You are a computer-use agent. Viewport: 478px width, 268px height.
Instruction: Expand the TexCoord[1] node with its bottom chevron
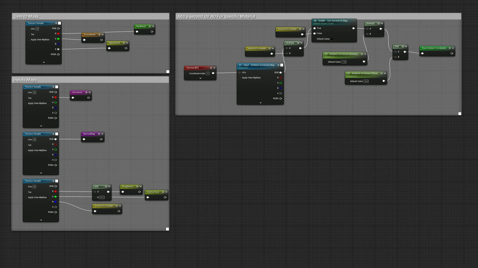point(200,78)
